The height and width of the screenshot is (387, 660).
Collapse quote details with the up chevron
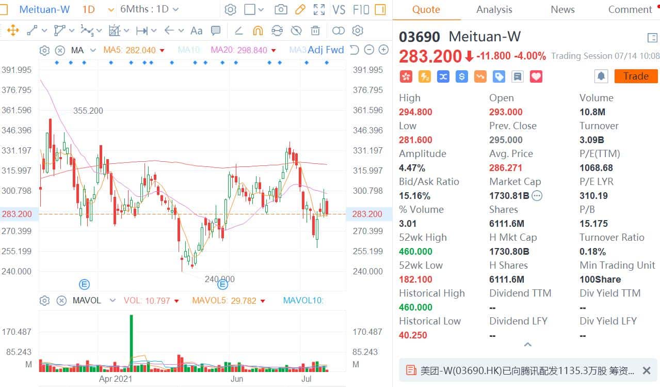point(527,345)
